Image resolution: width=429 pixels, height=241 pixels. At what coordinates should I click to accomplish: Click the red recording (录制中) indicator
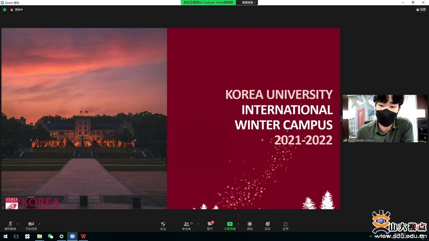point(17,10)
